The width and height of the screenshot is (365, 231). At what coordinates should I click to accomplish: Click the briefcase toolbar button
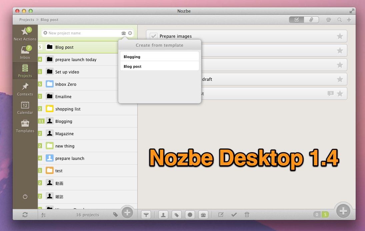coord(203,215)
